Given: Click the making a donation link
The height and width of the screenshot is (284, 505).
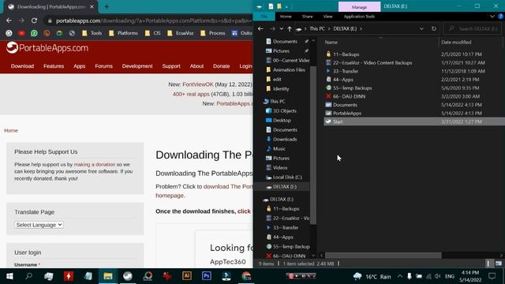Looking at the screenshot, I should tap(95, 164).
